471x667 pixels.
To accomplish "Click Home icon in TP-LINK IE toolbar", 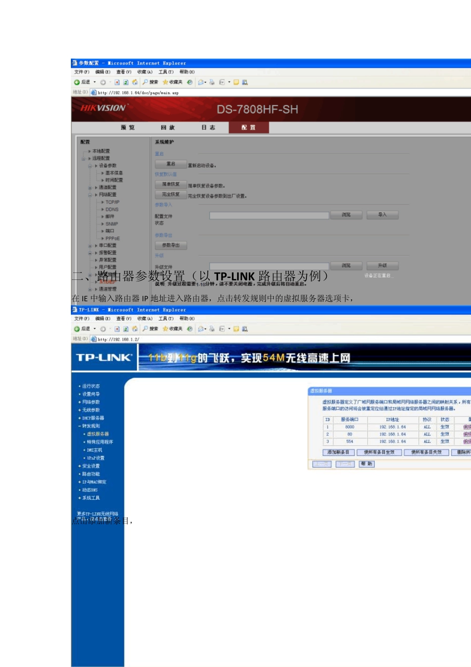I will (x=134, y=329).
